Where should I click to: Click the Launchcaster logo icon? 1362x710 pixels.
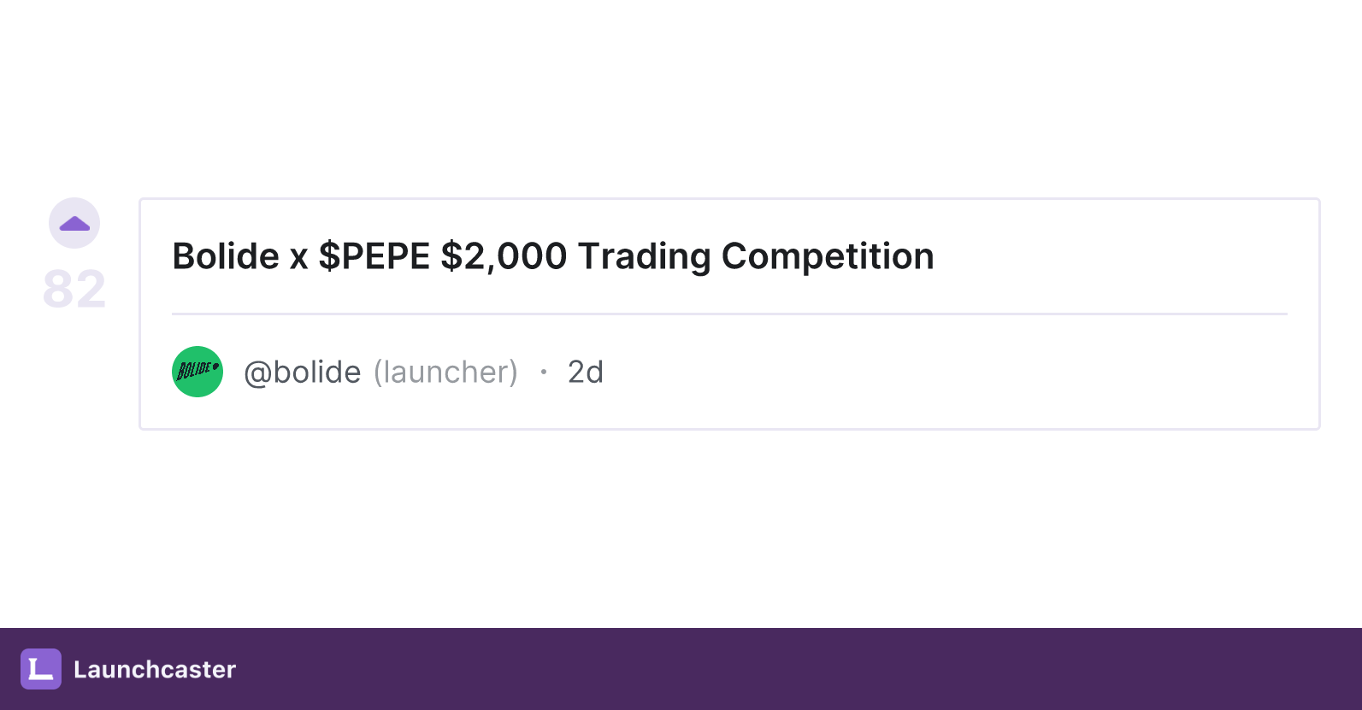coord(41,669)
